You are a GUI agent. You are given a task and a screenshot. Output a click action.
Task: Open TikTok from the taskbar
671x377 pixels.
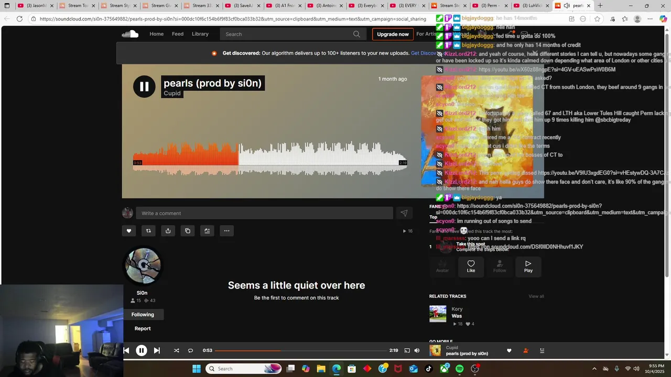point(429,369)
